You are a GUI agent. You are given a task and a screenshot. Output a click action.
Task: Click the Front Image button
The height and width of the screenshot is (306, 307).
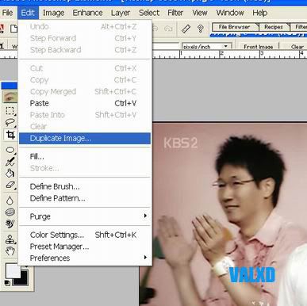pyautogui.click(x=258, y=47)
